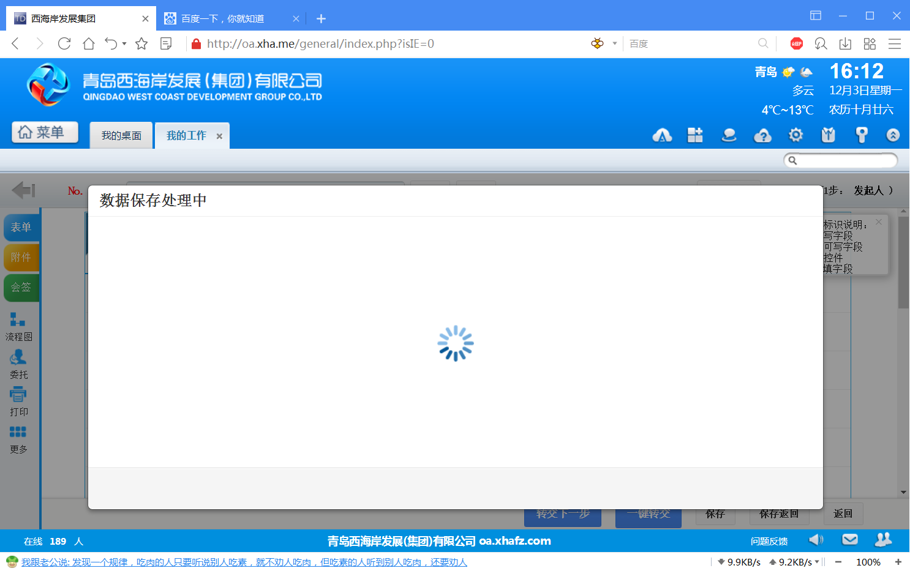
Task: Open the add-module grid icon
Action: (x=695, y=135)
